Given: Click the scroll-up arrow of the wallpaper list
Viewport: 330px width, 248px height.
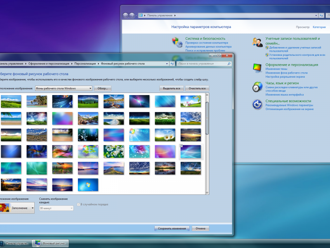Looking at the screenshot, I should pyautogui.click(x=207, y=95).
